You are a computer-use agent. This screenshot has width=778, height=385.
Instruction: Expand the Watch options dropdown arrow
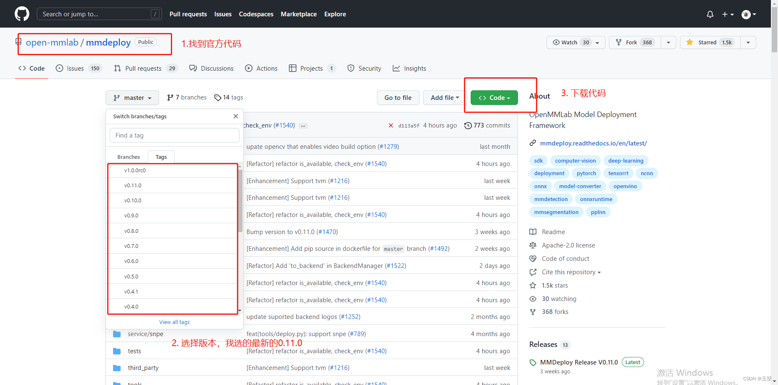click(598, 43)
